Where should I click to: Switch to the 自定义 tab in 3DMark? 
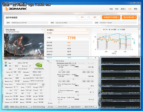click(123, 9)
